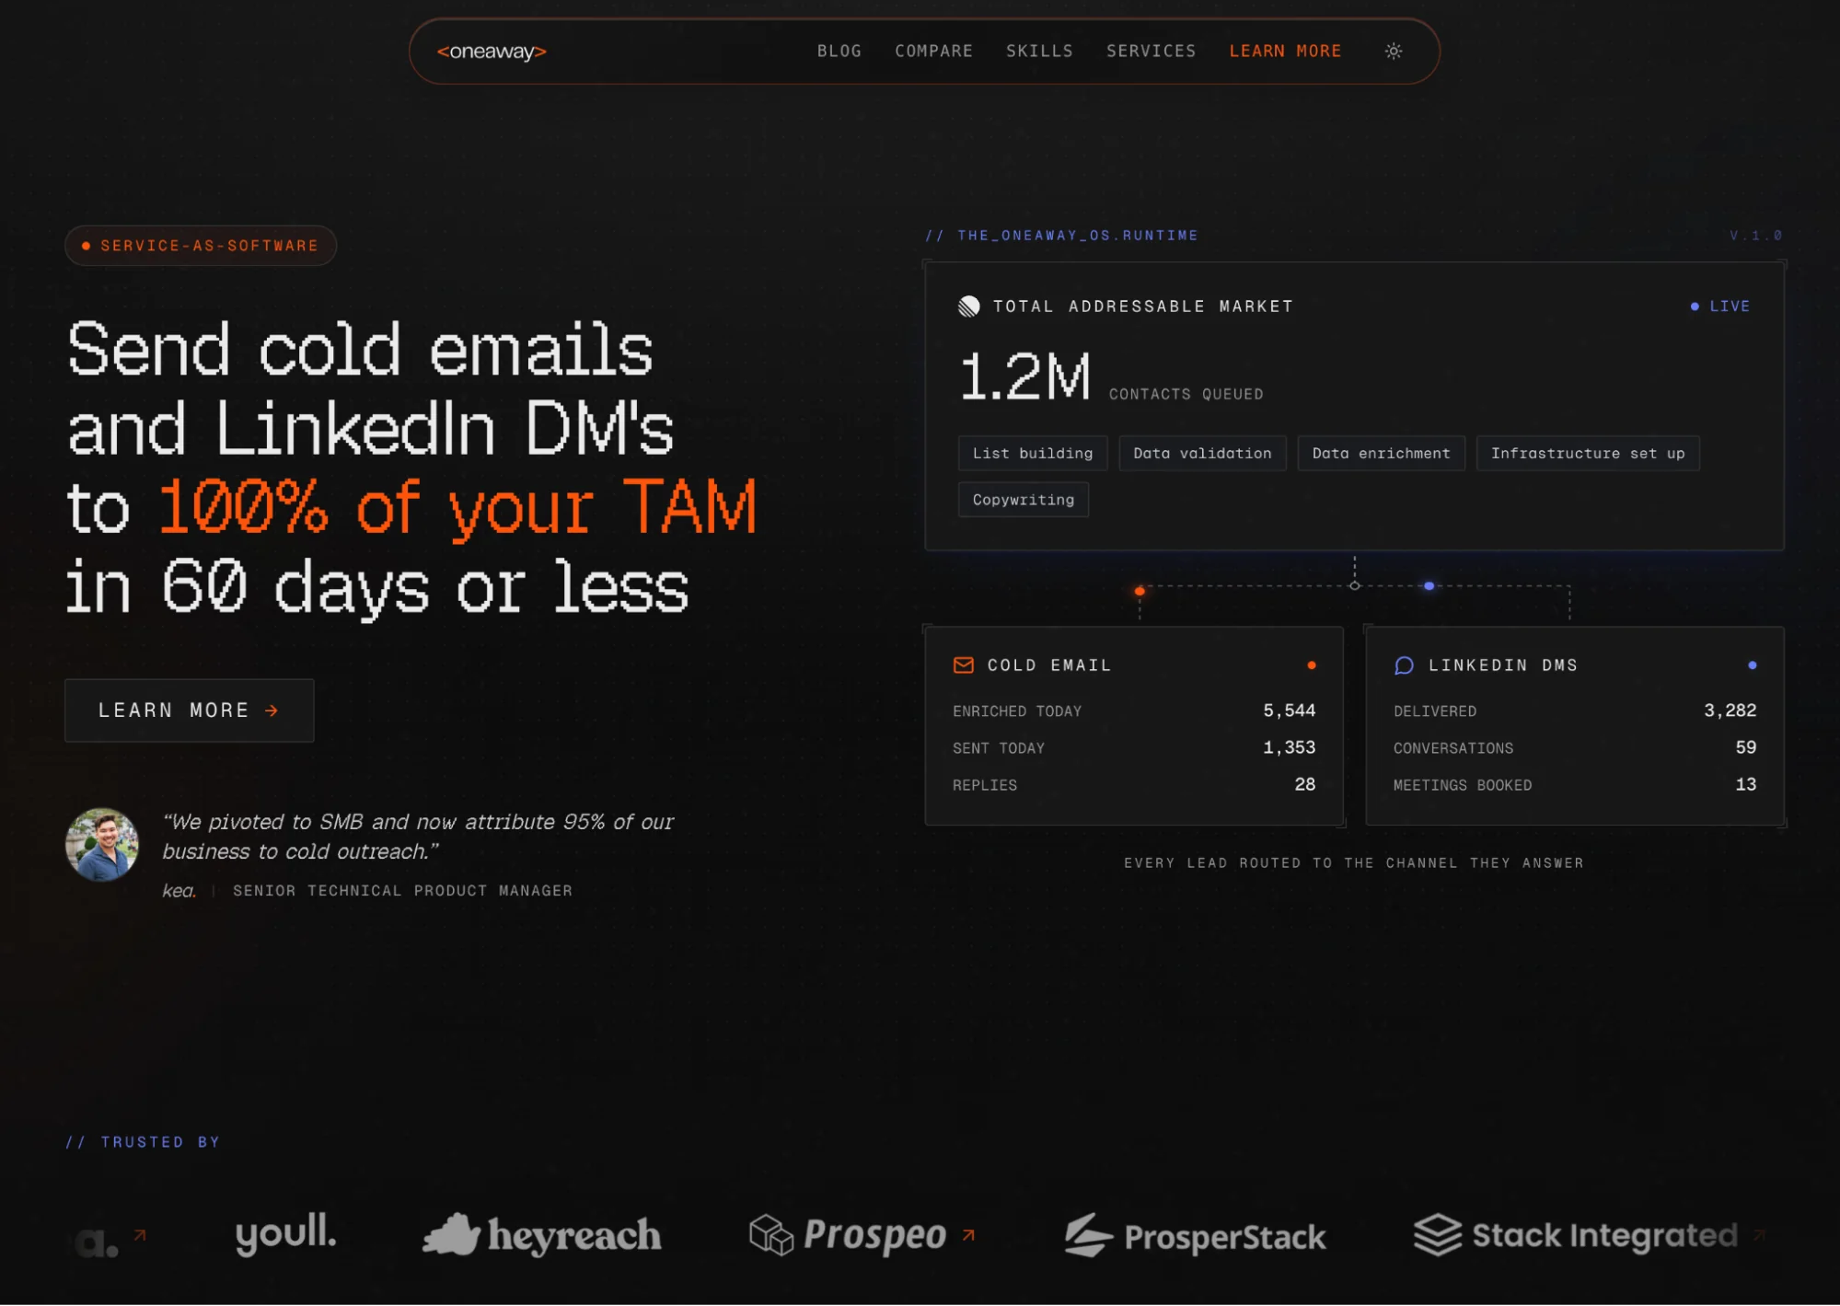
Task: Click the 1.2M contacts queued value
Action: 1024,376
